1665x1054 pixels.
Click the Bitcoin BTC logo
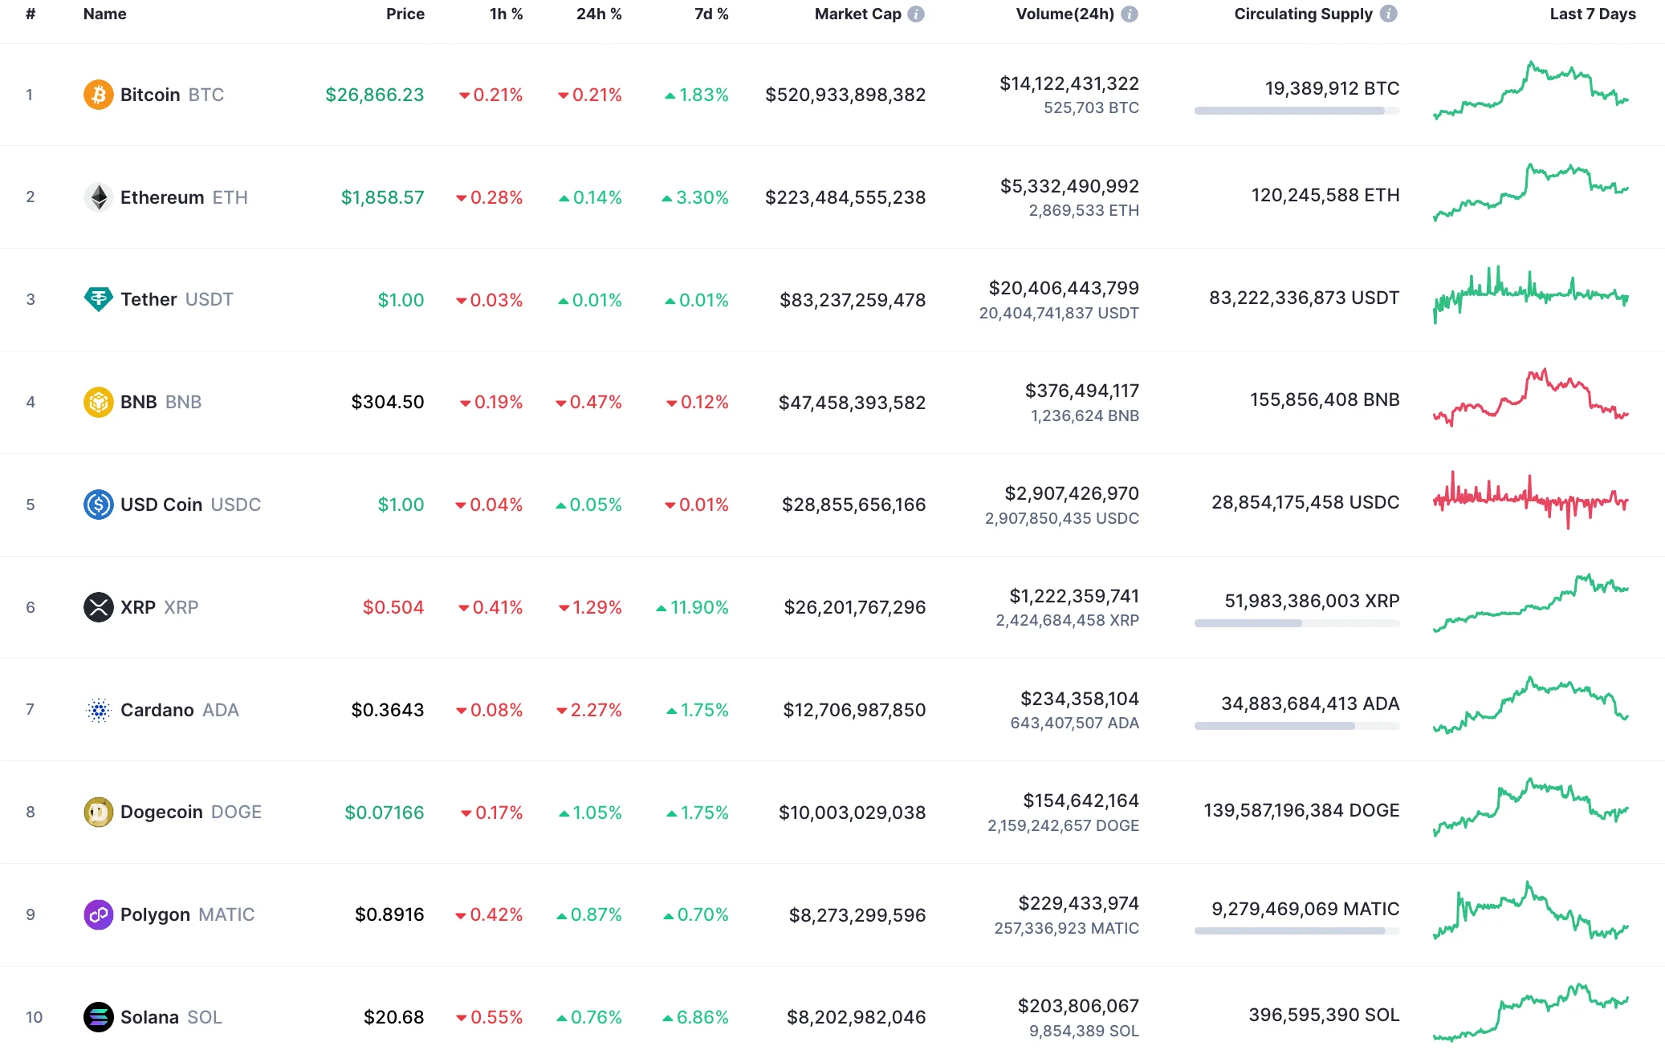98,94
